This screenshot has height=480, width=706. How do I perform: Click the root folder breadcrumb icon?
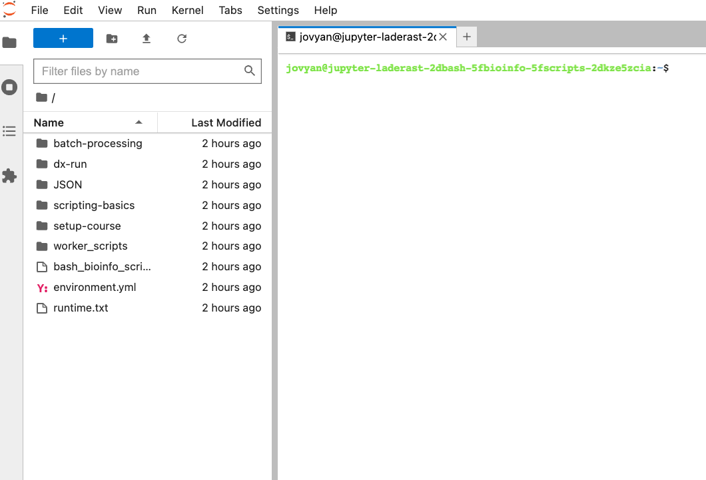pos(42,97)
